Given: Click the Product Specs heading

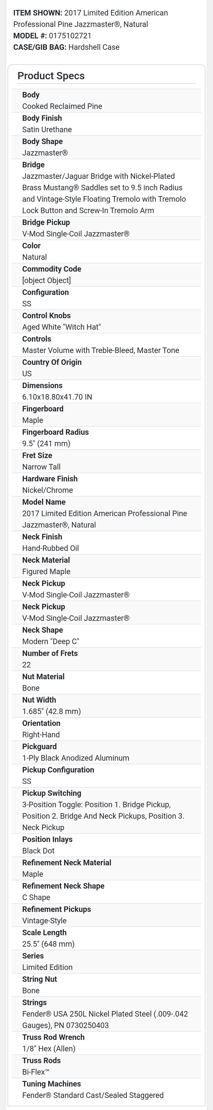Looking at the screenshot, I should [51, 76].
